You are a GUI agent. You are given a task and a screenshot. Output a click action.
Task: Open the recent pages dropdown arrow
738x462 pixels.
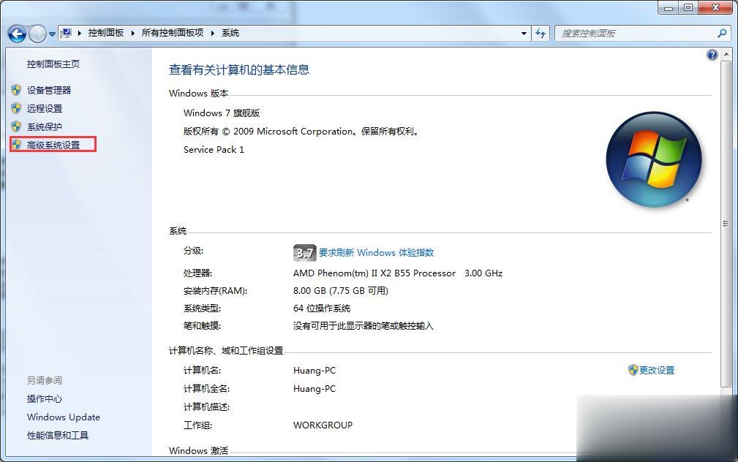point(52,34)
